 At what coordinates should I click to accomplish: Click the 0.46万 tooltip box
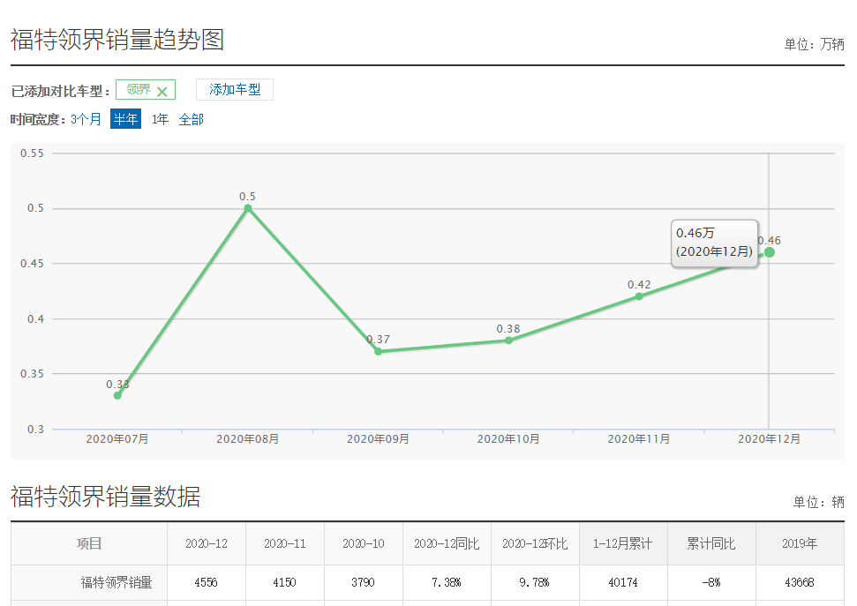click(714, 243)
